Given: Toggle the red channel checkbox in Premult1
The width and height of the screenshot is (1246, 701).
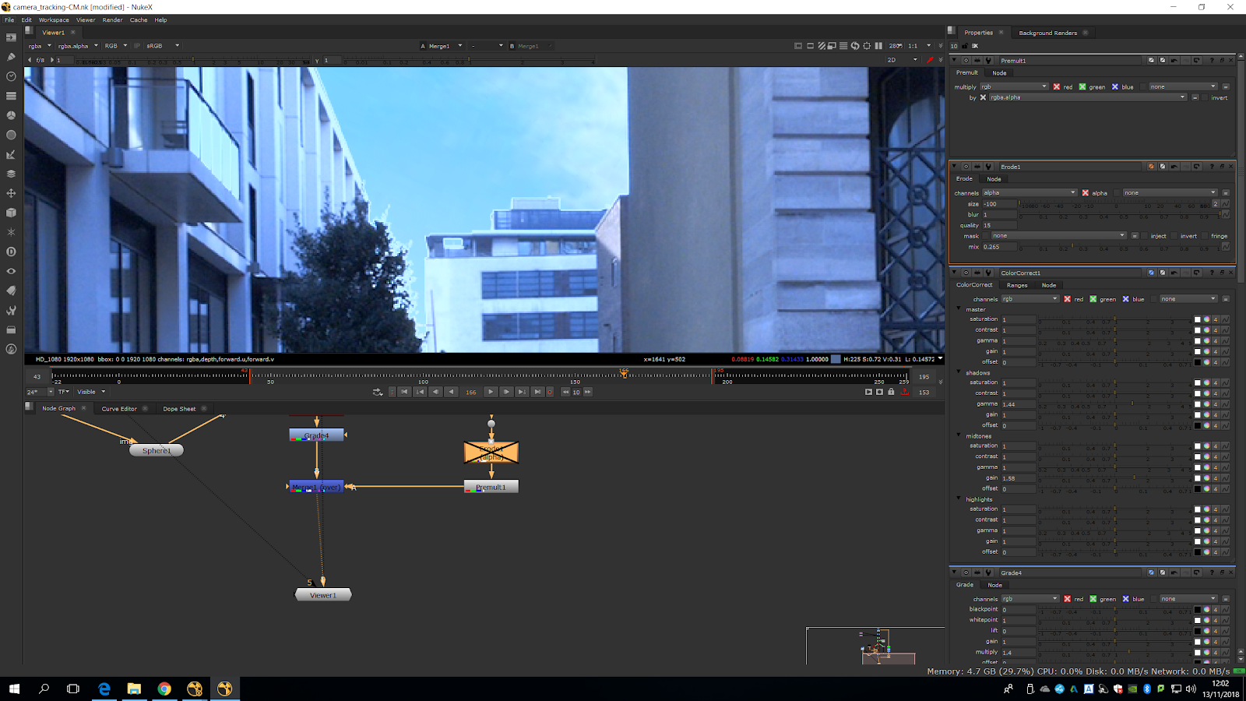Looking at the screenshot, I should (x=1057, y=86).
